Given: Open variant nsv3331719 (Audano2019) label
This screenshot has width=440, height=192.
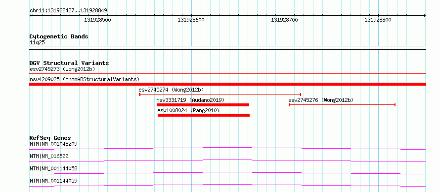Looking at the screenshot, I should (x=190, y=100).
